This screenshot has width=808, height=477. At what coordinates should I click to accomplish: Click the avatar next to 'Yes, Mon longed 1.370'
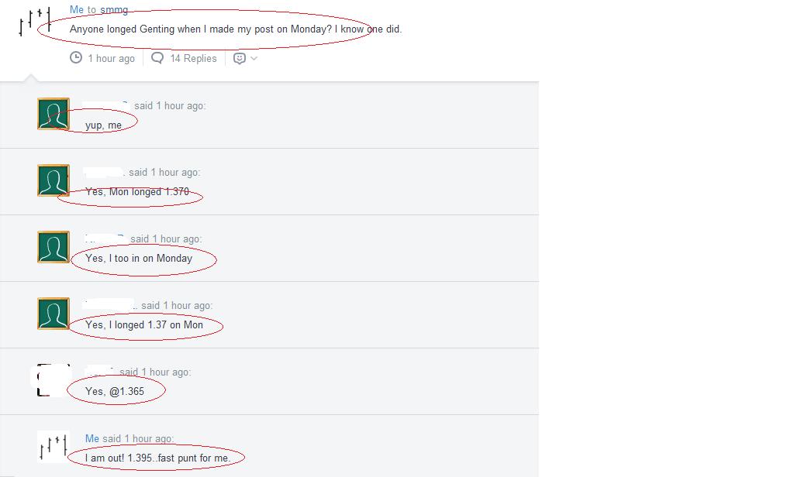click(x=53, y=180)
